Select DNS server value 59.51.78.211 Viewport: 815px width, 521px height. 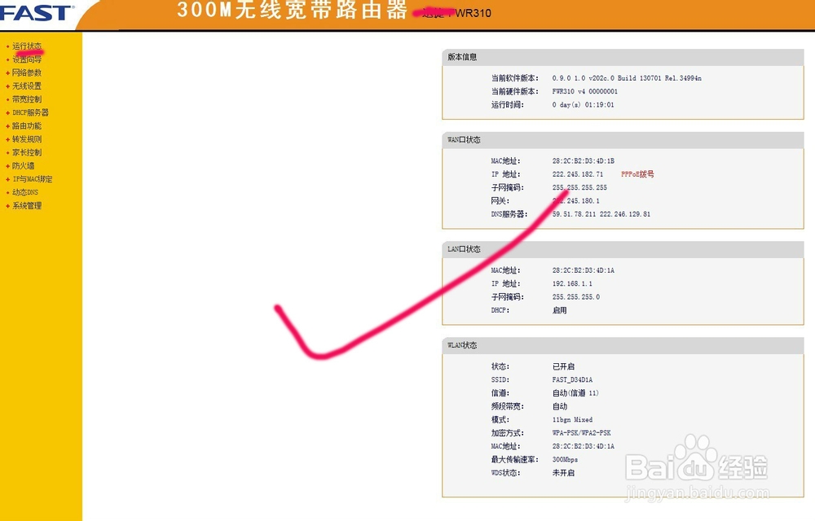point(574,214)
